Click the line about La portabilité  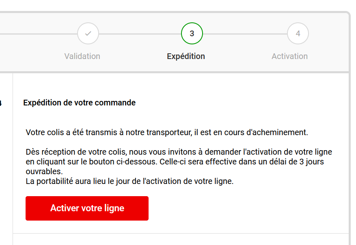coord(129,181)
